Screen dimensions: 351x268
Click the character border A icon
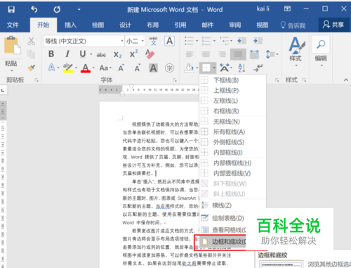pos(170,41)
